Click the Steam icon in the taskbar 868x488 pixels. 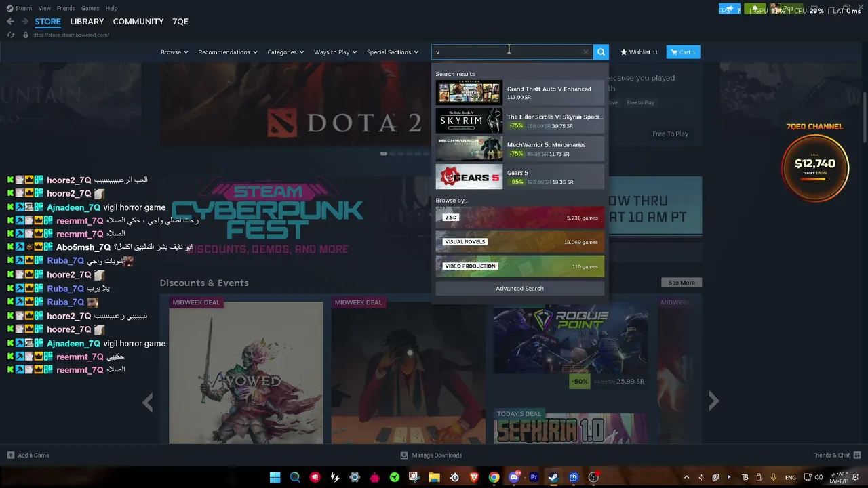tap(553, 477)
